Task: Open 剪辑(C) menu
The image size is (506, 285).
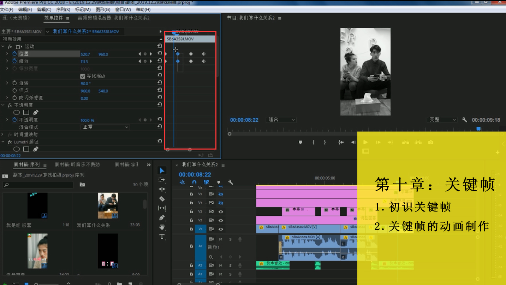Action: pyautogui.click(x=44, y=10)
